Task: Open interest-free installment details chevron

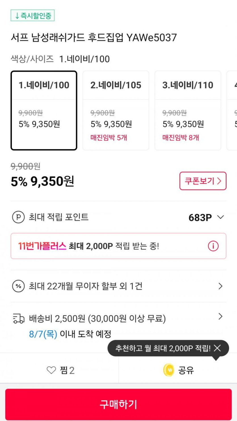Action: click(x=220, y=286)
